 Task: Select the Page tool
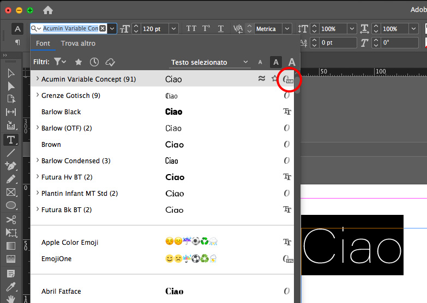tap(11, 99)
